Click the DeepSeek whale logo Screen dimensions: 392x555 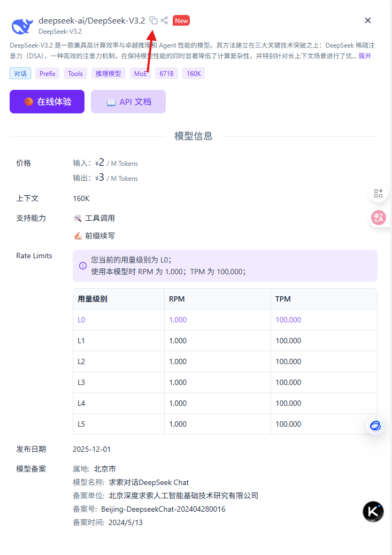coord(21,26)
